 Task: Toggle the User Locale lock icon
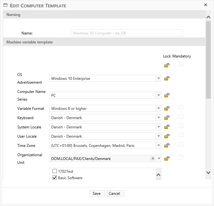167,136
